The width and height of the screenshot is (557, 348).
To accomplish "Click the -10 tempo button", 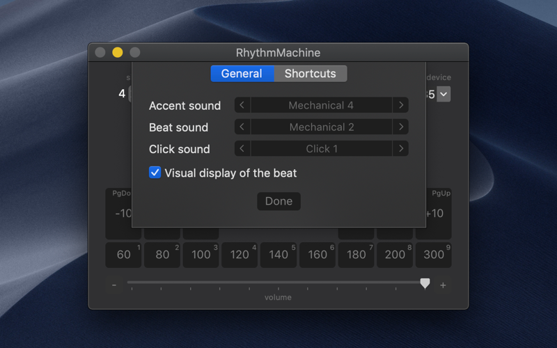I will click(118, 214).
